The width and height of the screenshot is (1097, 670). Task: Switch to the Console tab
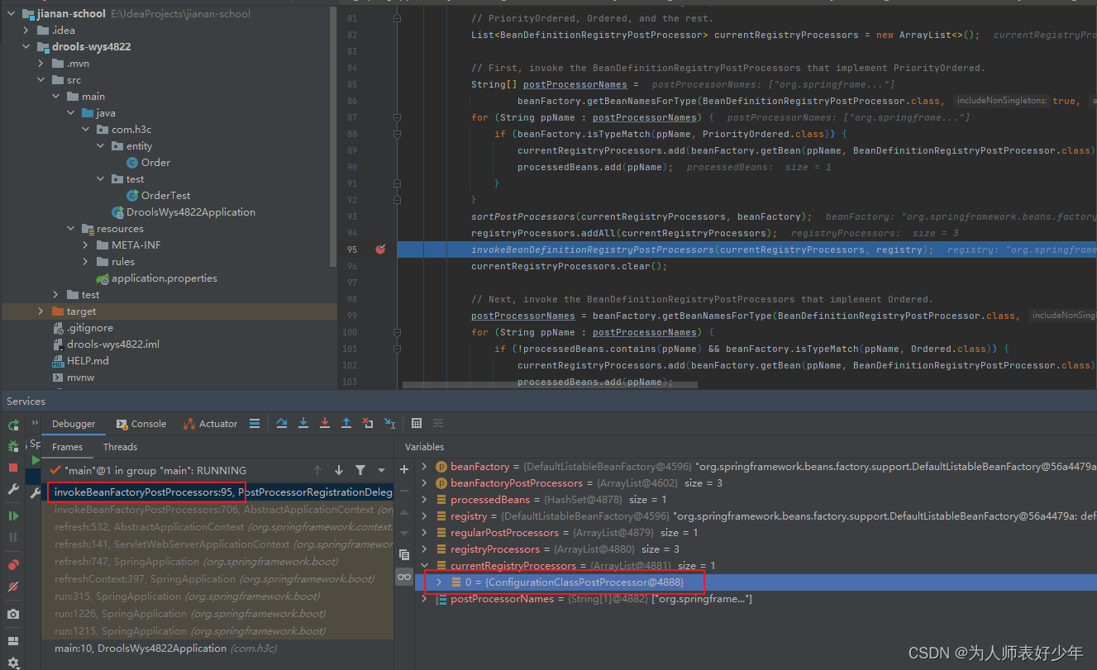pyautogui.click(x=141, y=424)
